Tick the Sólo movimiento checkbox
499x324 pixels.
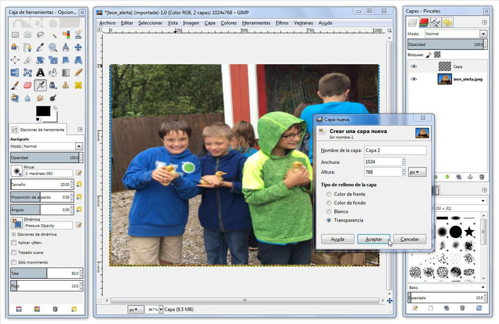(x=14, y=262)
